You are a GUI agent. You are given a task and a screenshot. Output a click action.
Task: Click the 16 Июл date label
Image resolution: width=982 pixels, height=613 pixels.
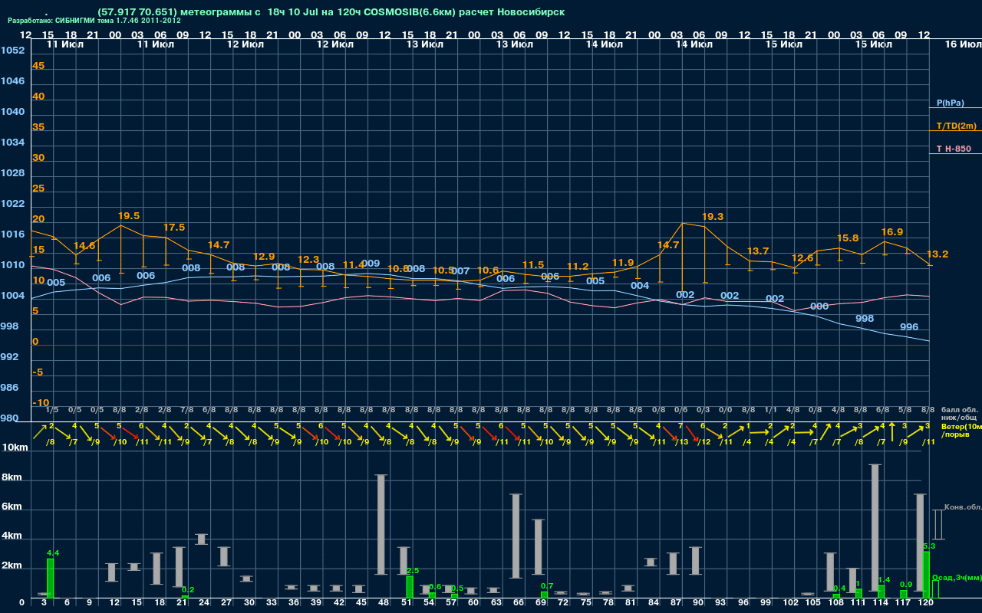pos(962,44)
